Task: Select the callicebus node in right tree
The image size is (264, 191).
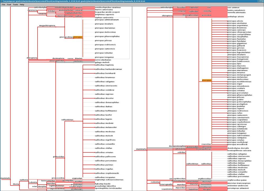Action: 206,164
